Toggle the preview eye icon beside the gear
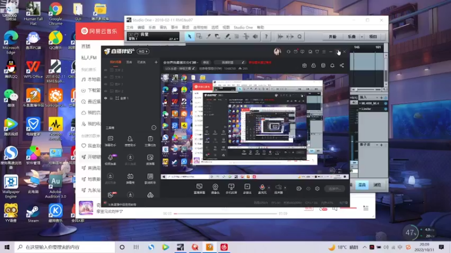Image resolution: width=451 pixels, height=253 pixels. pyautogui.click(x=308, y=188)
